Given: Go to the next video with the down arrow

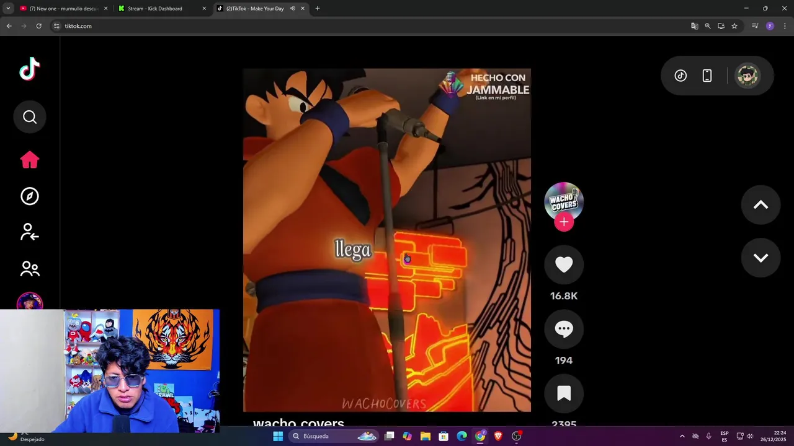Looking at the screenshot, I should click(761, 258).
